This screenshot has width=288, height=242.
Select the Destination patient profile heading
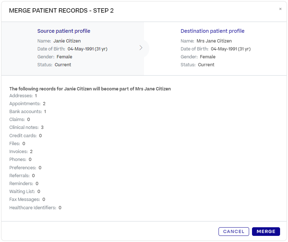pyautogui.click(x=212, y=31)
